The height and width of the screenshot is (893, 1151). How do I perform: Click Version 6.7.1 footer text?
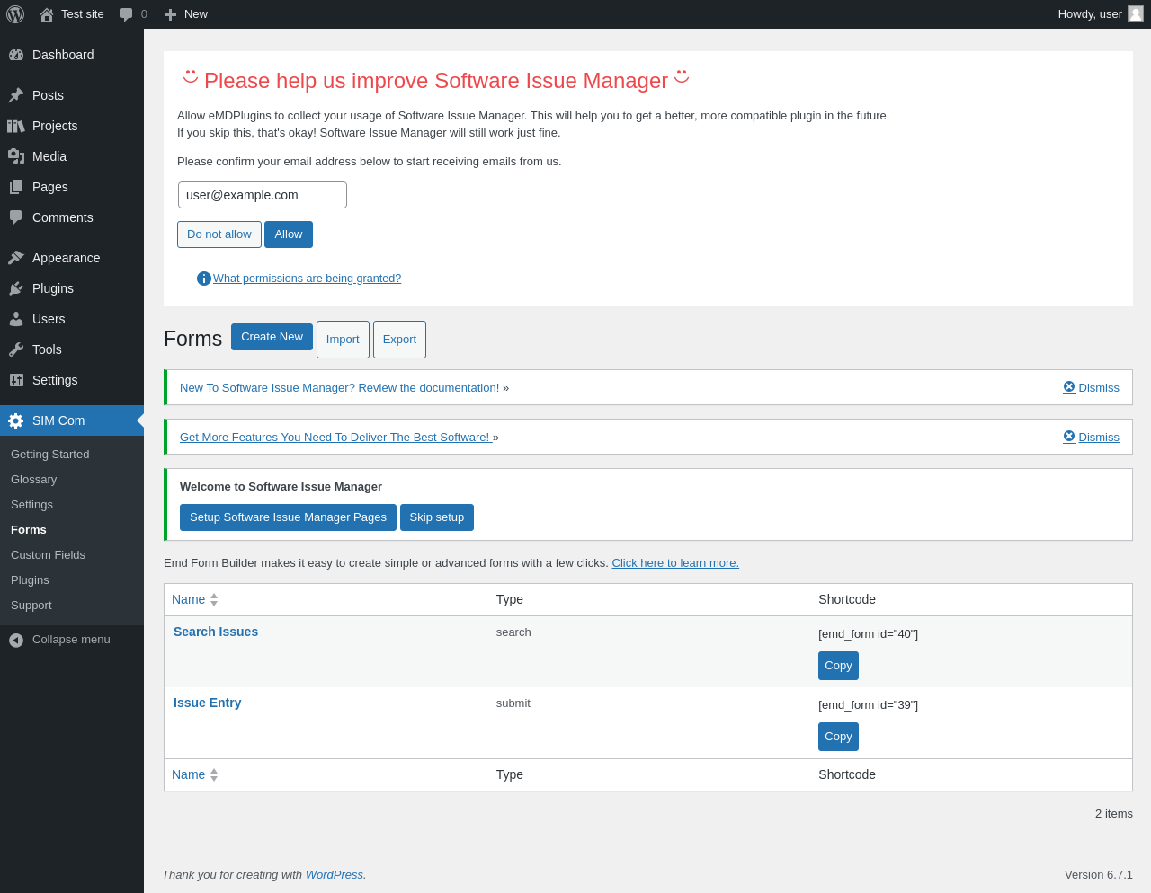click(x=1099, y=874)
